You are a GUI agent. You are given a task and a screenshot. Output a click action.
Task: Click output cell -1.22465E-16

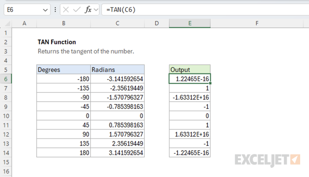click(x=189, y=153)
